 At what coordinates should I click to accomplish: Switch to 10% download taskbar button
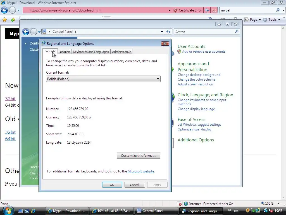click(111, 211)
